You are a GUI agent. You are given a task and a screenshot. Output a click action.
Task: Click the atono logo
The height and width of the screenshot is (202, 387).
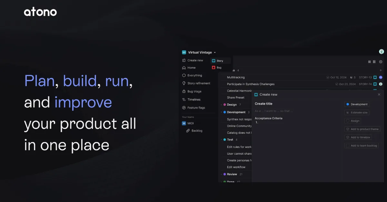pyautogui.click(x=40, y=12)
